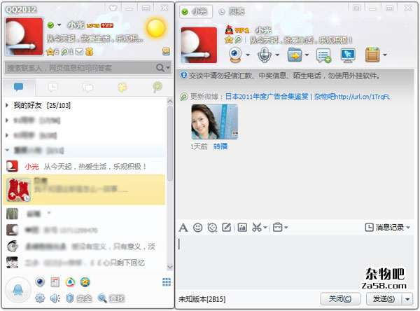Open the dropdown beside the applications box icon
The width and height of the screenshot is (420, 311).
385,55
